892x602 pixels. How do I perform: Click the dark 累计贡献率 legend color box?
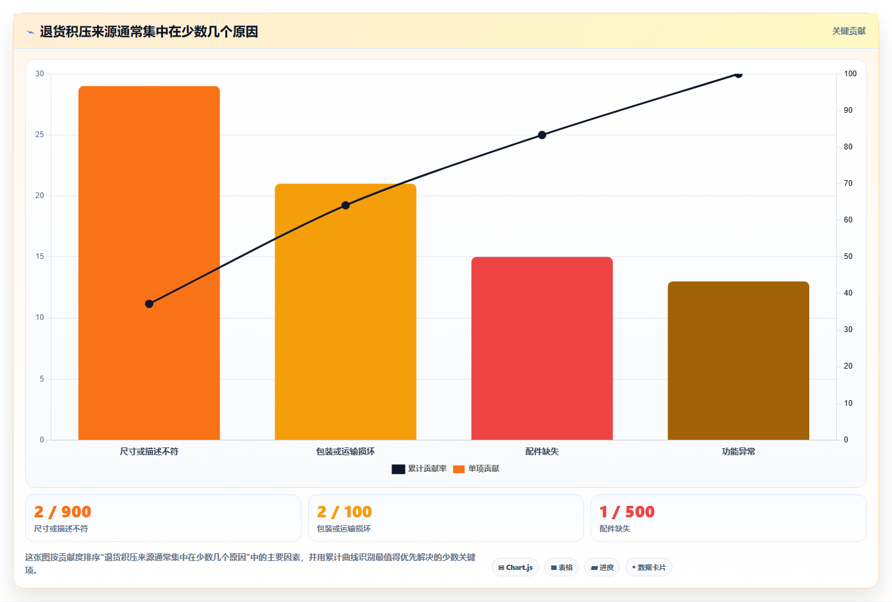click(398, 469)
